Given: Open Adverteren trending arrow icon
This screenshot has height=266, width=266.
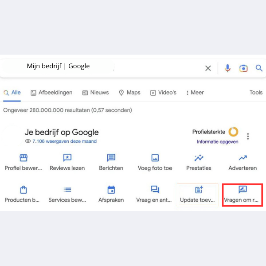Looking at the screenshot, I should point(243,158).
